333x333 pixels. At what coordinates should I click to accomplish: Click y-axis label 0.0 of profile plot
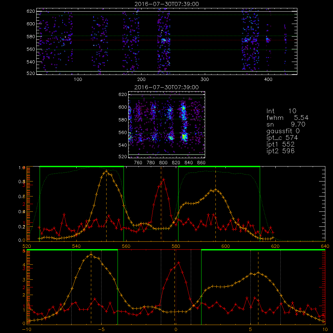[22, 240]
